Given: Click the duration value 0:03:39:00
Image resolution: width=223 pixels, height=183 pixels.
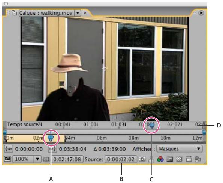Looking at the screenshot, I should pyautogui.click(x=112, y=149).
